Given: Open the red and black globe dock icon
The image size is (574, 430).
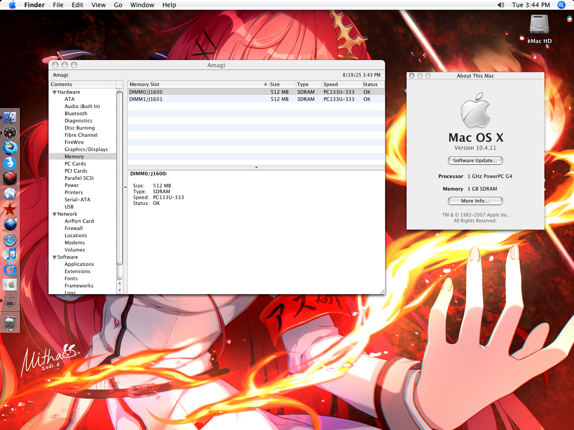Looking at the screenshot, I should point(10,178).
